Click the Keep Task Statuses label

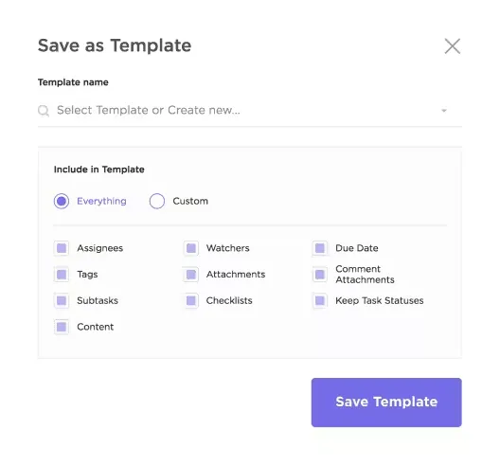point(380,300)
